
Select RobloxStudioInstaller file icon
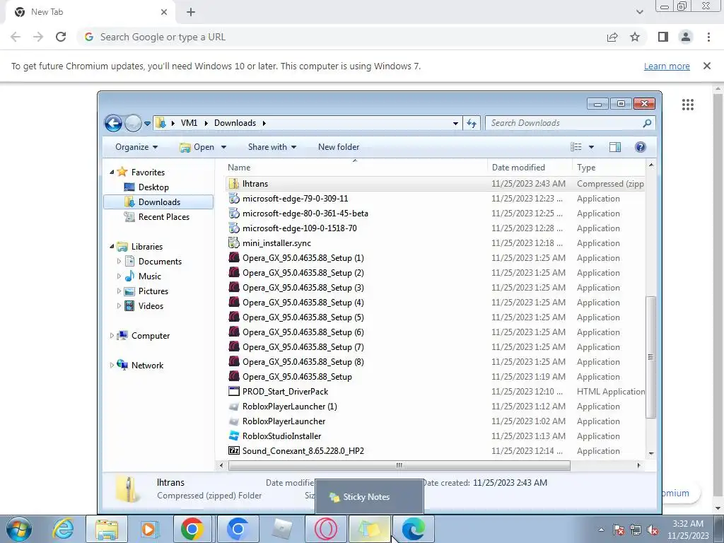point(234,436)
